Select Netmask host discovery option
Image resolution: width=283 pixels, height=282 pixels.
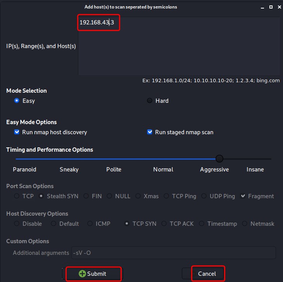245,223
